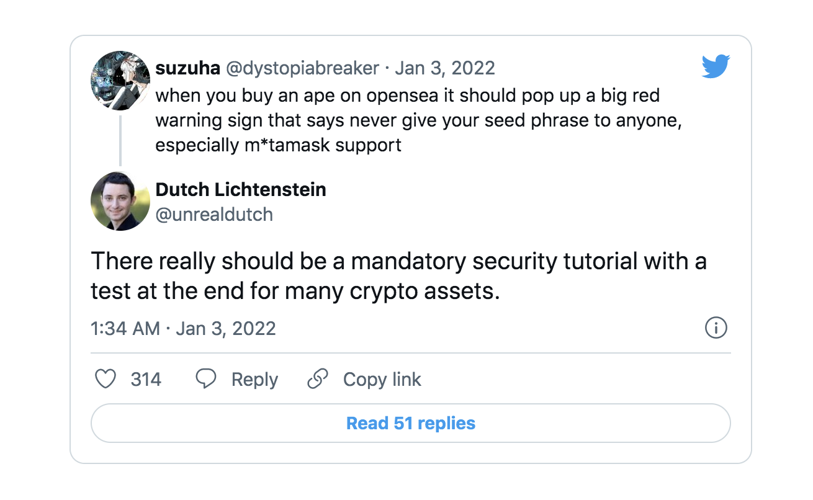The height and width of the screenshot is (500, 813).
Task: Click the Read 51 replies button
Action: [410, 423]
